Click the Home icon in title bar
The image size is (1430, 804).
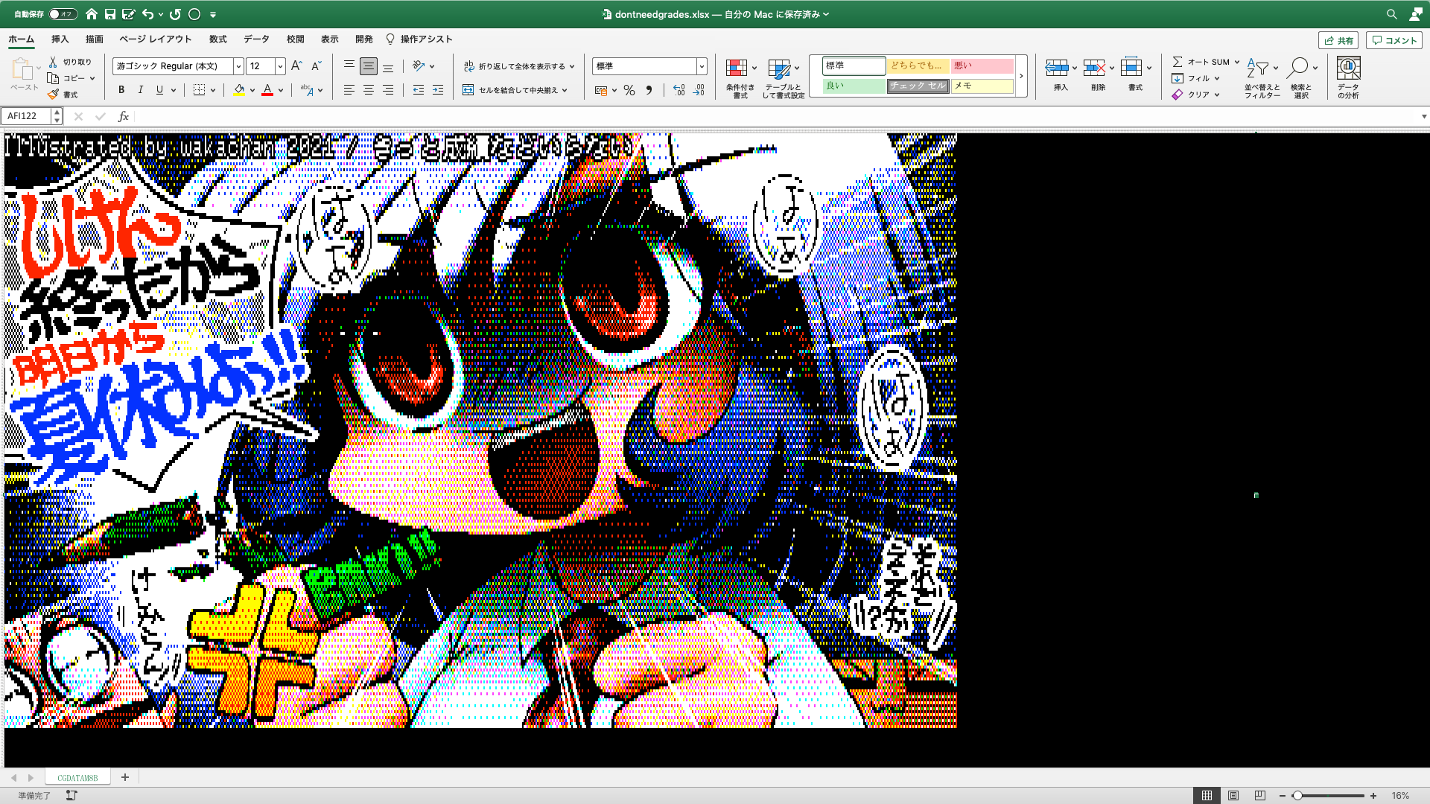pyautogui.click(x=91, y=14)
